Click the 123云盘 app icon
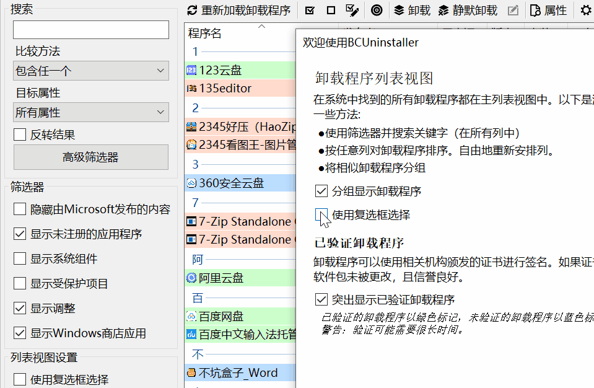Image resolution: width=594 pixels, height=388 pixels. click(x=191, y=70)
